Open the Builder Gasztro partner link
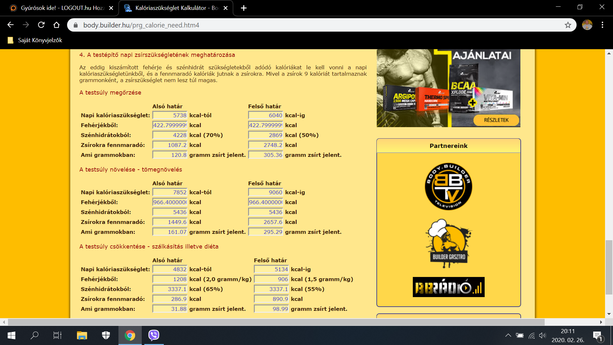The height and width of the screenshot is (345, 613). [x=448, y=243]
